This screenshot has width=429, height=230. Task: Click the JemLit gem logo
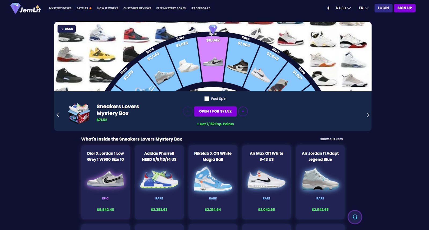pos(25,8)
